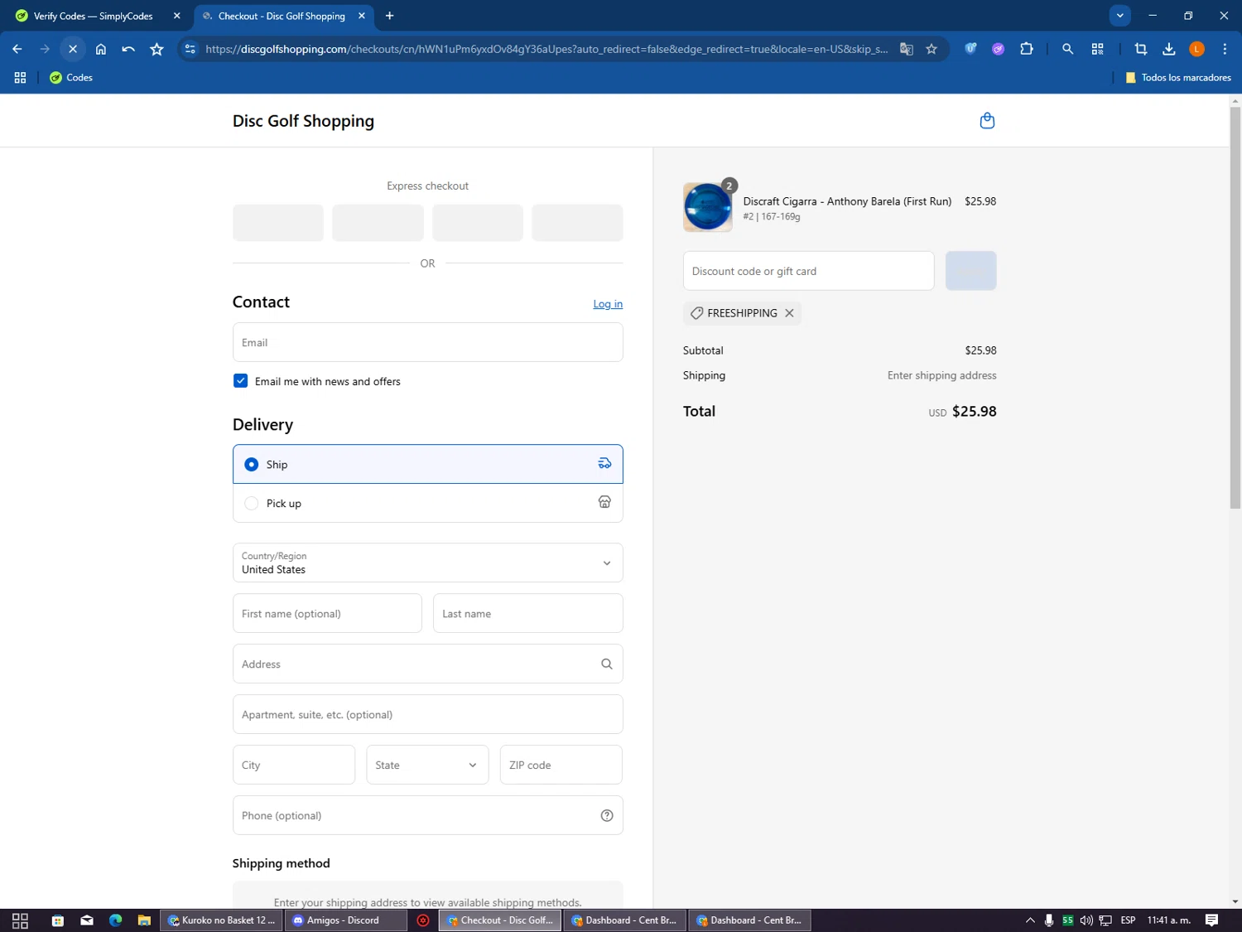Open the notifications action center
This screenshot has height=932, width=1242.
[1211, 920]
